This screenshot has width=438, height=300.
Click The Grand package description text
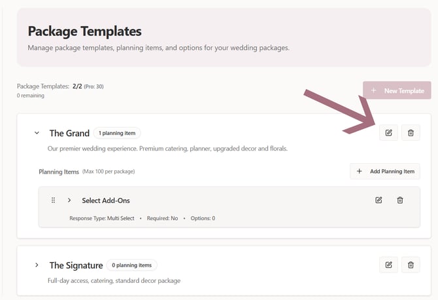pos(167,149)
